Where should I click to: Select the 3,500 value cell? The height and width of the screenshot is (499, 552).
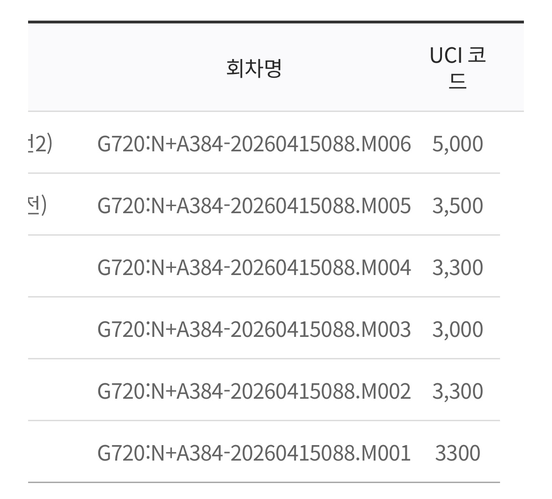pos(457,206)
